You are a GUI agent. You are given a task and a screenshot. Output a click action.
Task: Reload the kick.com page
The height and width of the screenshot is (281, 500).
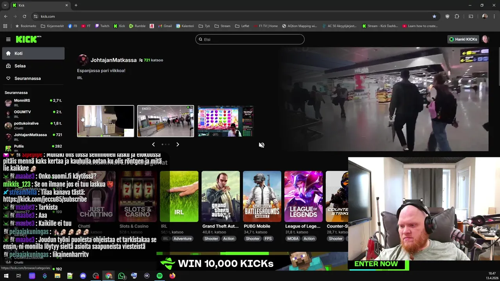24,16
